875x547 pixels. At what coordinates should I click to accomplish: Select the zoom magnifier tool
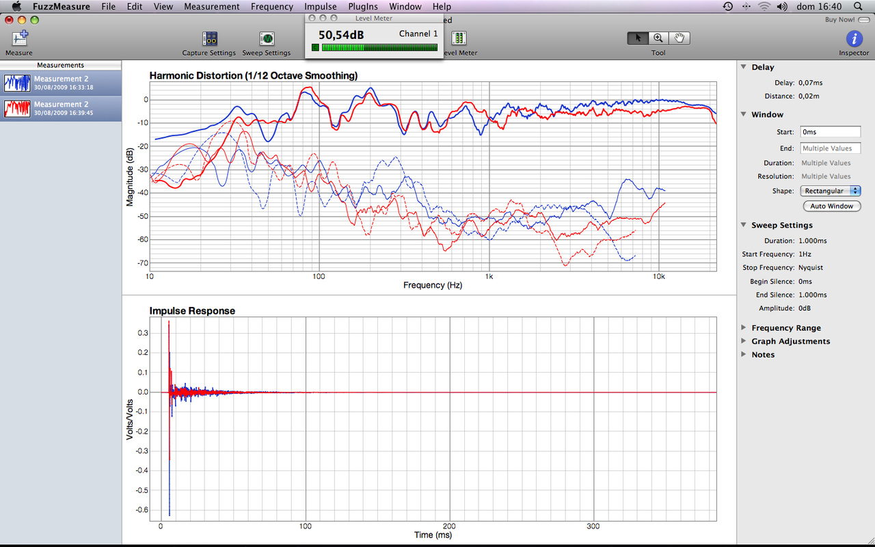[658, 38]
